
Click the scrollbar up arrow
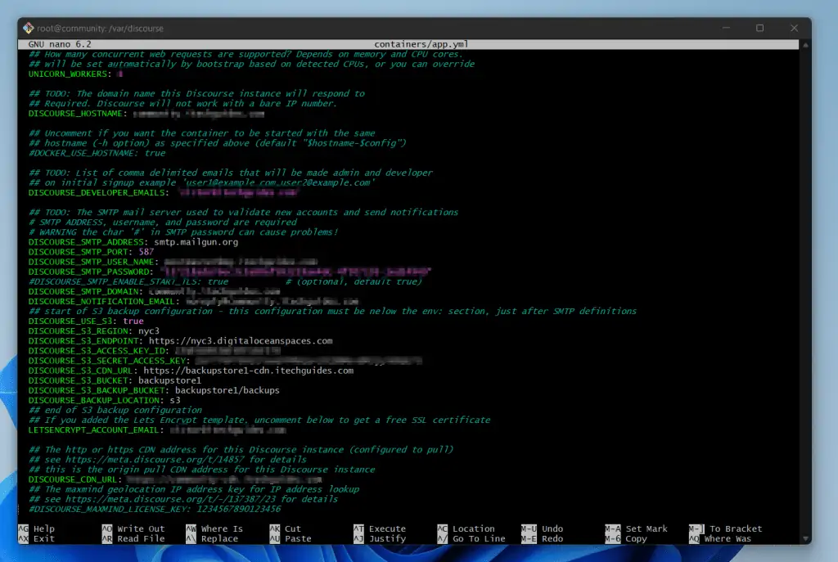[805, 46]
